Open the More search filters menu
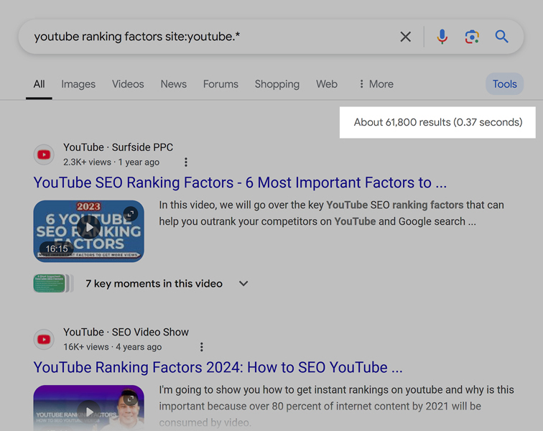This screenshot has height=431, width=543. (376, 84)
